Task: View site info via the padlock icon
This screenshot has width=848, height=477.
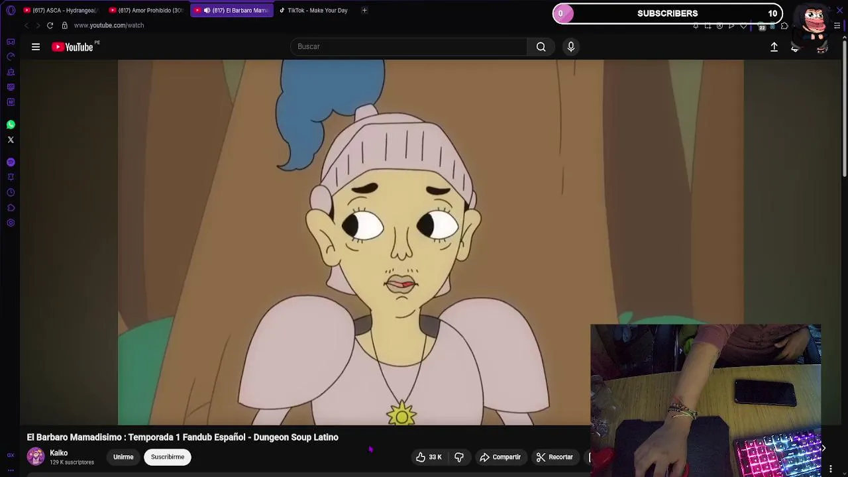Action: point(64,25)
